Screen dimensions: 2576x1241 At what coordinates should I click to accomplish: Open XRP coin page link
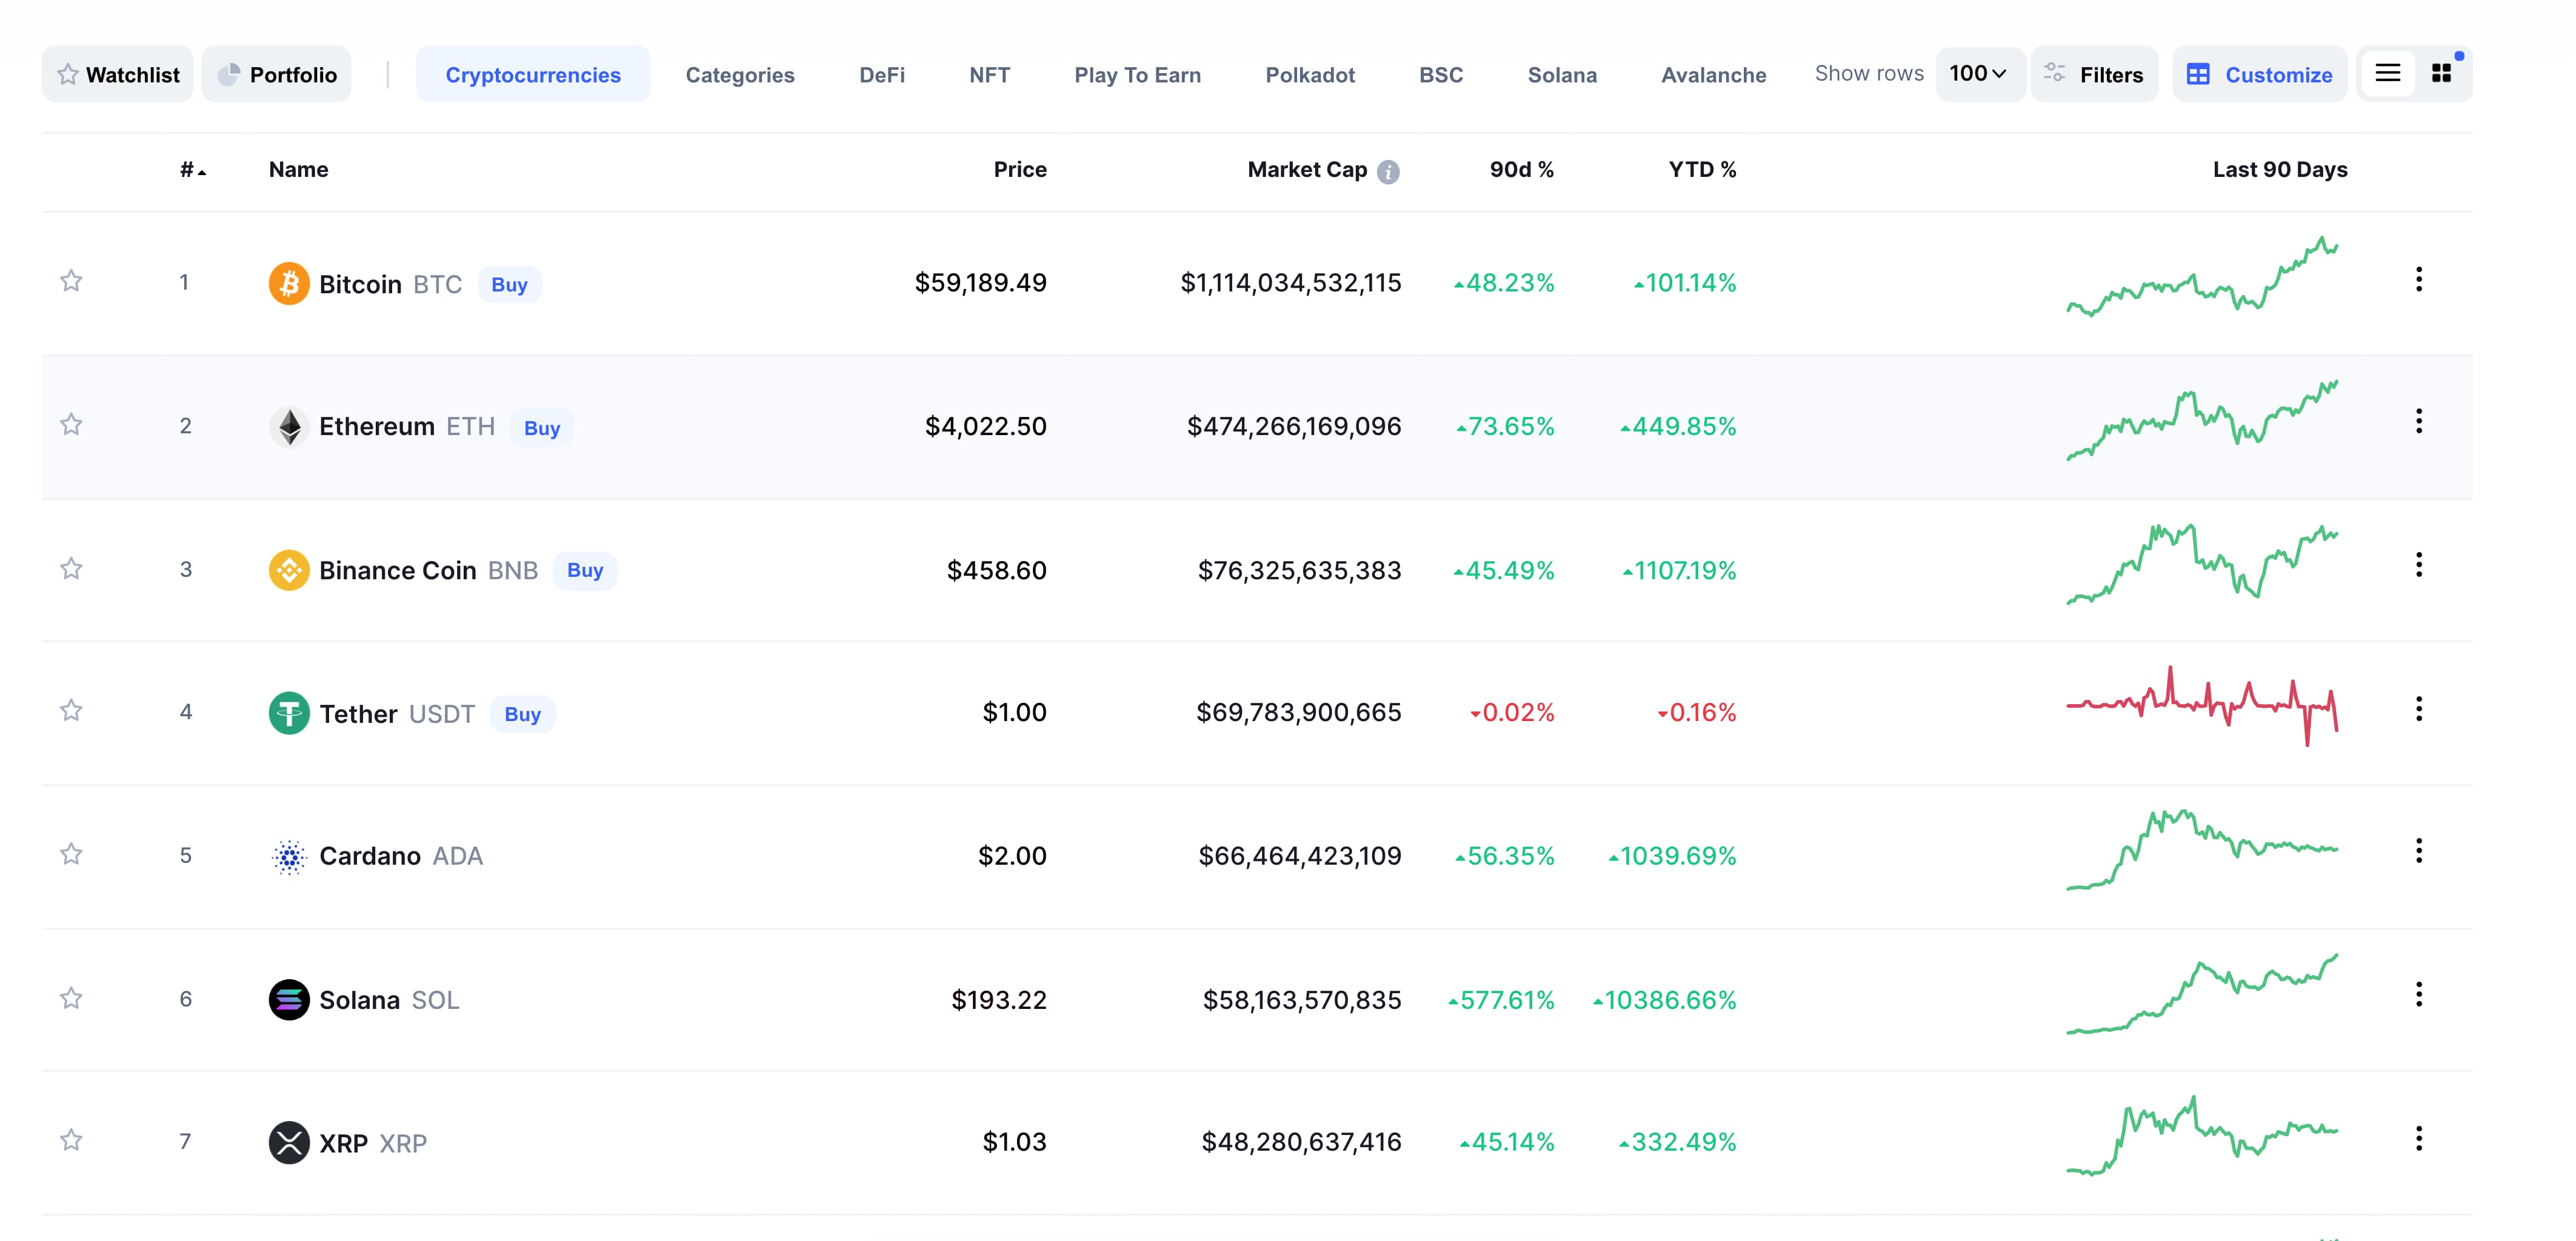(x=373, y=1143)
